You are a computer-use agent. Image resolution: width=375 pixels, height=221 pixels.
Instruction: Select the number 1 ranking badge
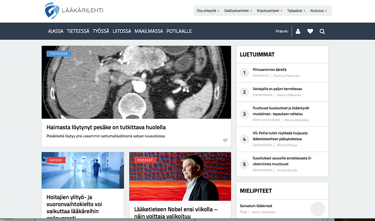click(244, 73)
